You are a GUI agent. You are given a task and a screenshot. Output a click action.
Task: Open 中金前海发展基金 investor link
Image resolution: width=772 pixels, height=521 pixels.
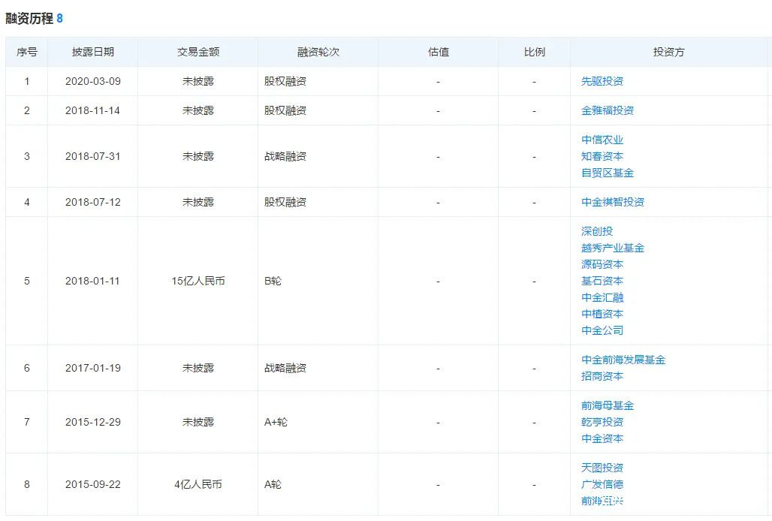623,360
